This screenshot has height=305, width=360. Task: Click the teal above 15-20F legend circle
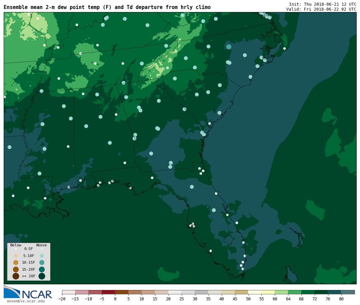[x=42, y=269]
